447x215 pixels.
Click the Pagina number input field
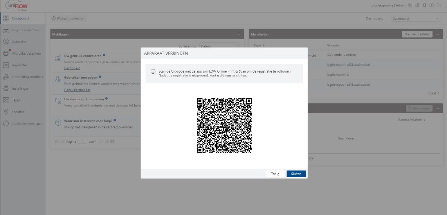point(82,141)
